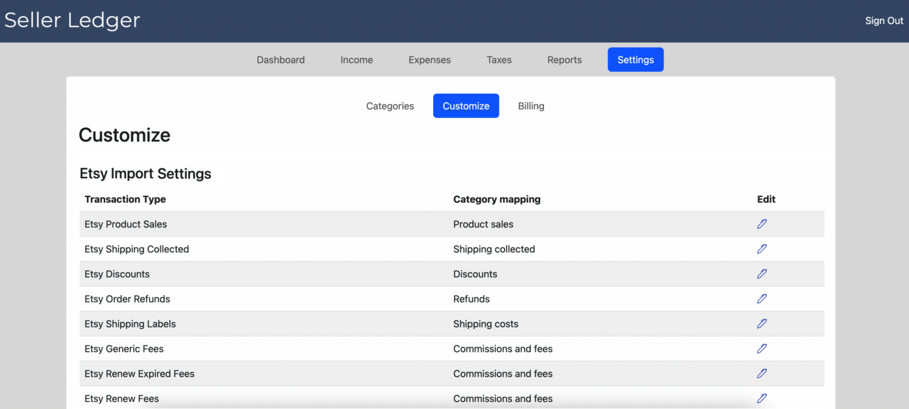Image resolution: width=909 pixels, height=409 pixels.
Task: Open the Income section
Action: coord(356,59)
